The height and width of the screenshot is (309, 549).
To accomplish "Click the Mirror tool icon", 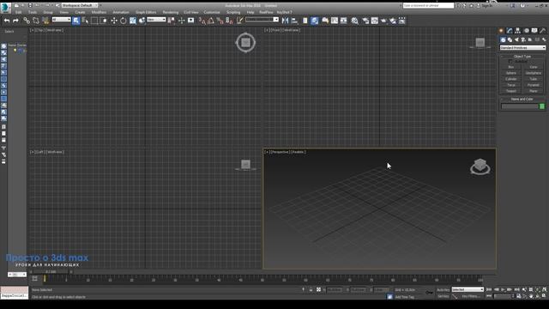I will (286, 21).
